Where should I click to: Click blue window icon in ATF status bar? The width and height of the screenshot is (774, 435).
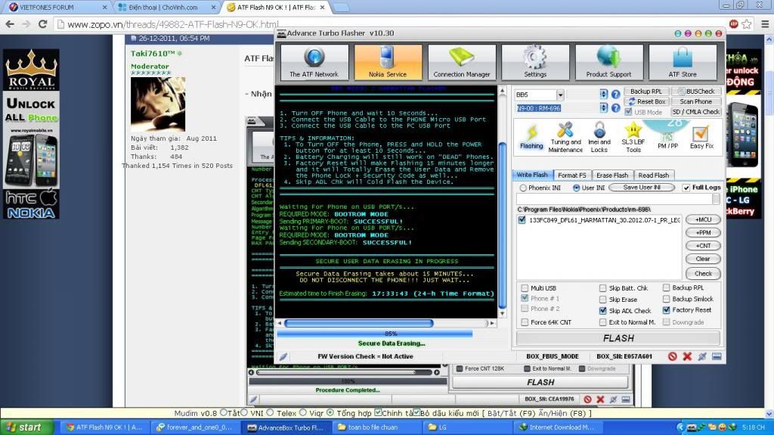coord(717,356)
